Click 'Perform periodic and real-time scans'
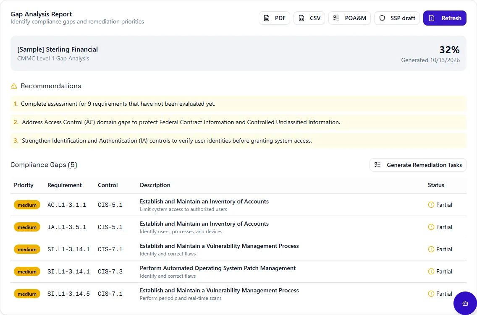 coord(181,298)
